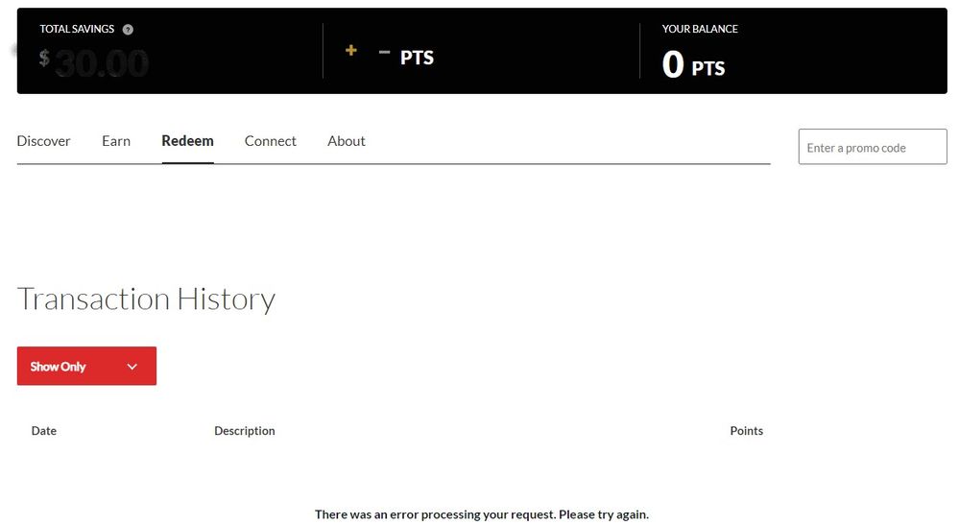
Task: Go to the Connect tab
Action: coord(271,141)
